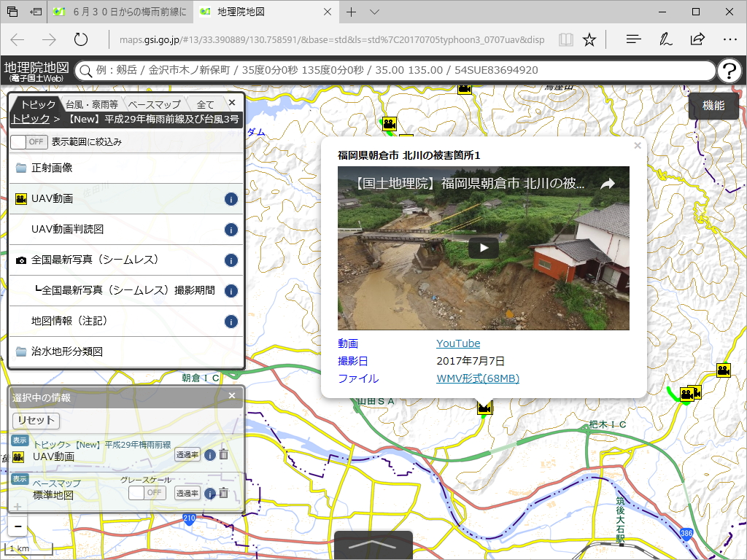Screen dimensions: 747x560
Task: Zoom in with the plus button
Action: tap(18, 507)
